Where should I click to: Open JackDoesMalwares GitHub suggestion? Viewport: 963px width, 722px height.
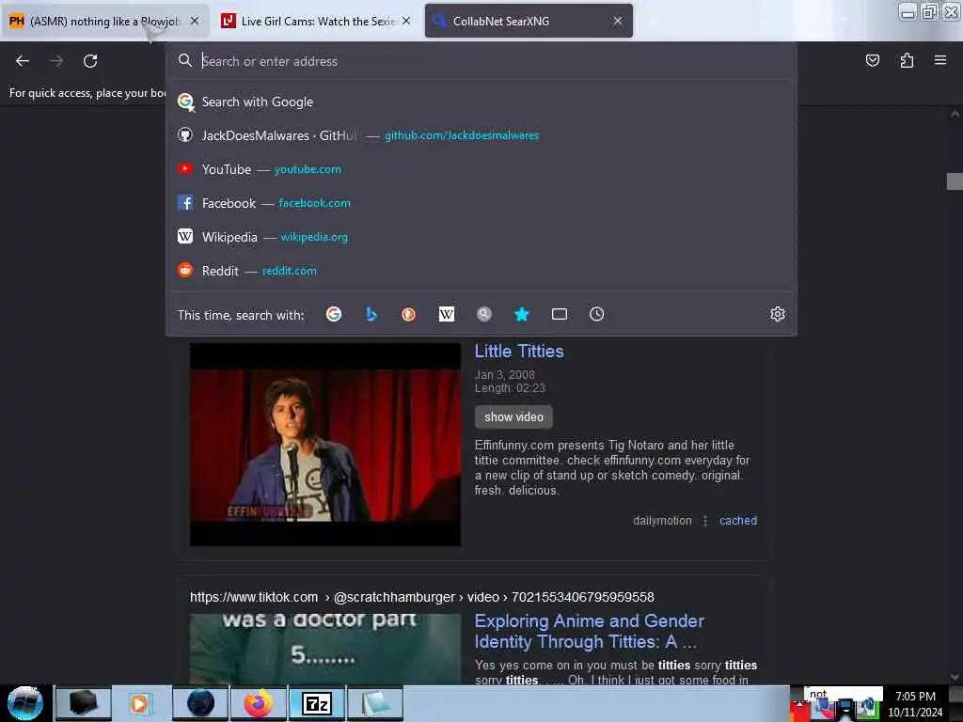pos(481,135)
